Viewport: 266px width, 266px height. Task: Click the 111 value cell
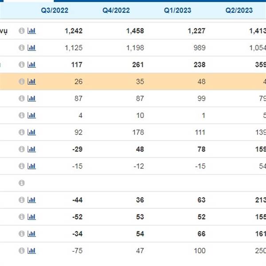[x=200, y=132]
